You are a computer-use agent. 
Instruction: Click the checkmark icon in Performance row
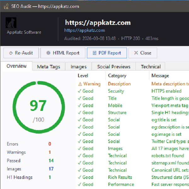pyautogui.click(x=80, y=184)
